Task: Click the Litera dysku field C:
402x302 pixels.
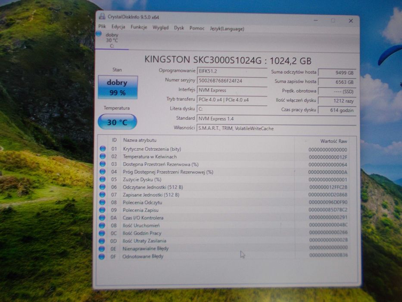Action: point(232,109)
